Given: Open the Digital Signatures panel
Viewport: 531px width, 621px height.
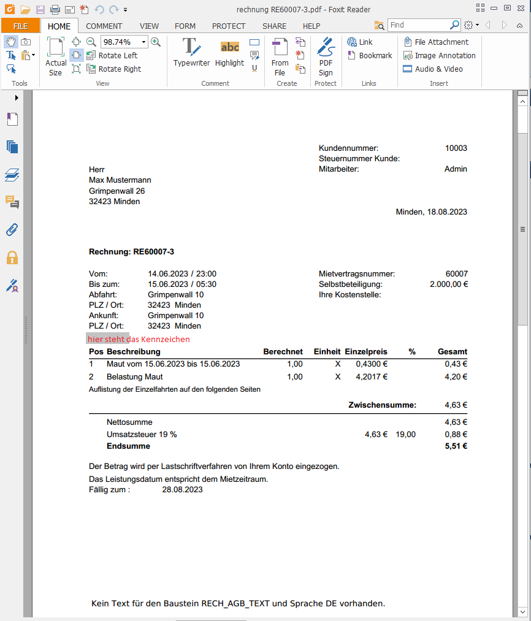Looking at the screenshot, I should tap(12, 285).
